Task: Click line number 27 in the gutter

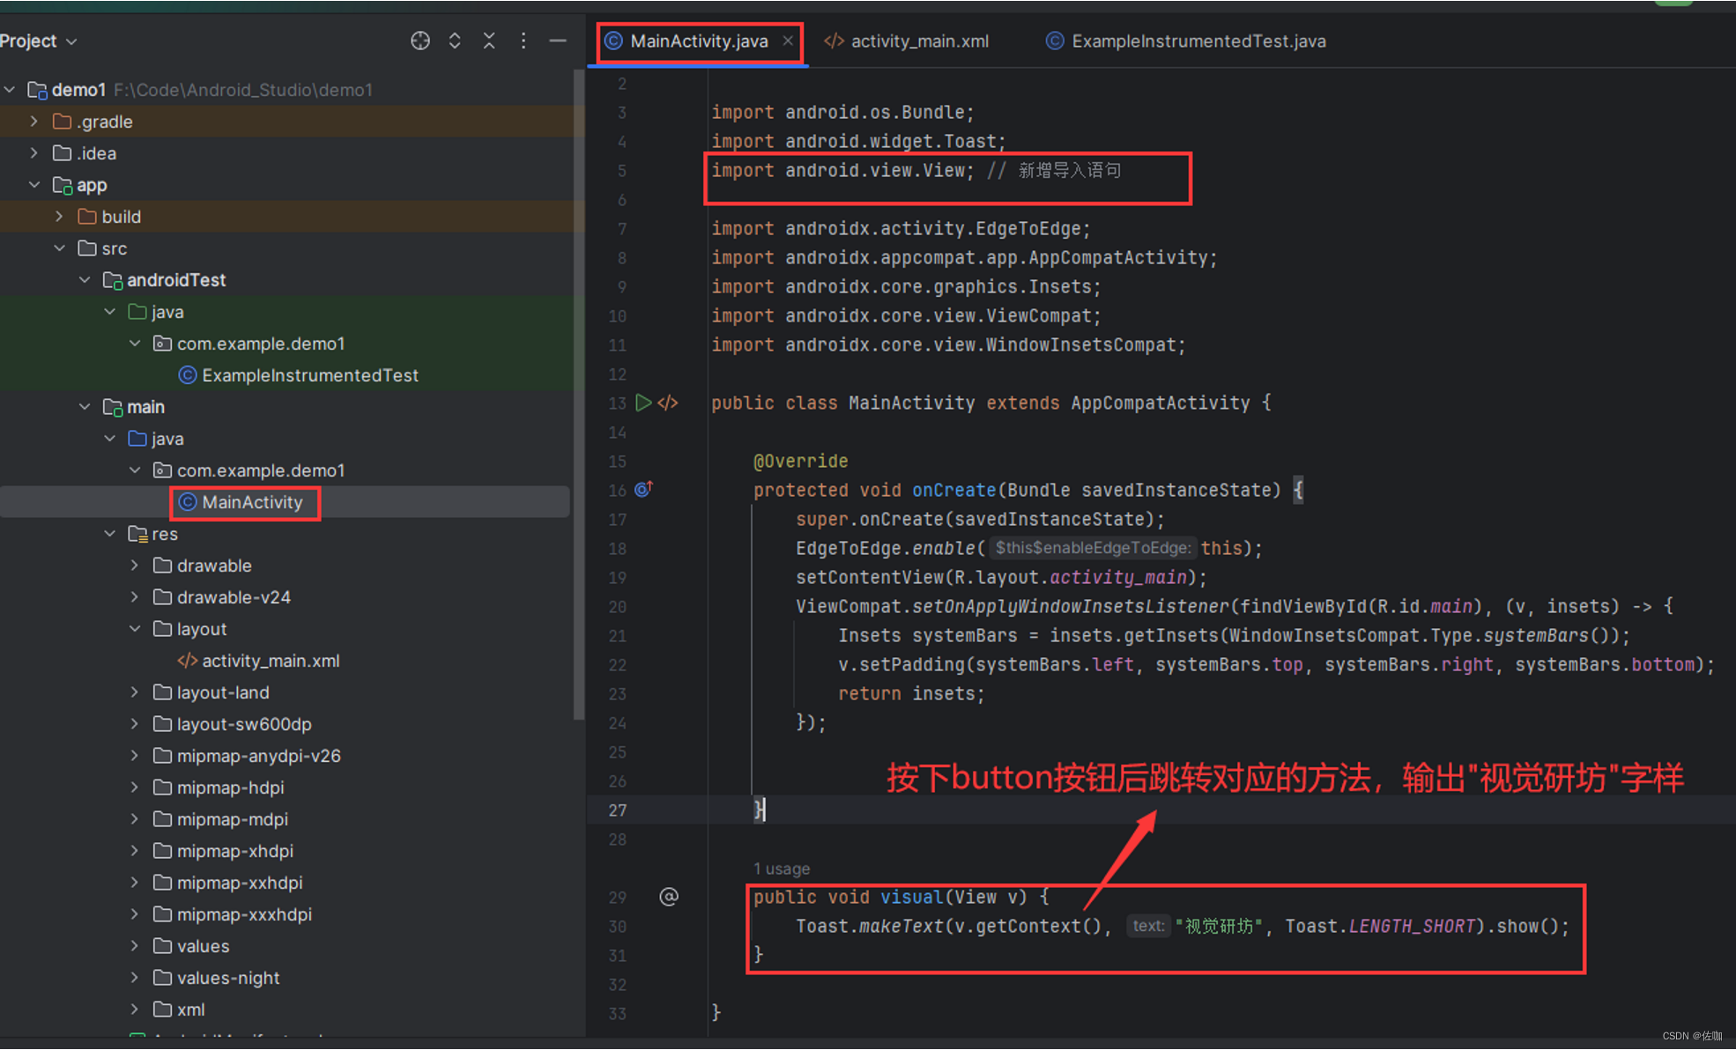Action: click(617, 810)
